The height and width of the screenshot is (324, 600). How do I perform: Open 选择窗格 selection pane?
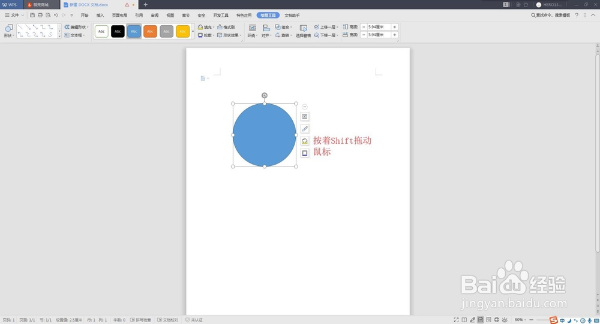click(303, 31)
